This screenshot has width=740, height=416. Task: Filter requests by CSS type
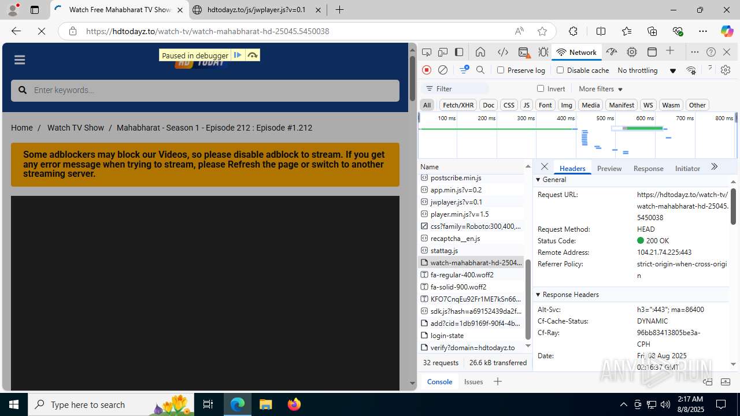509,105
